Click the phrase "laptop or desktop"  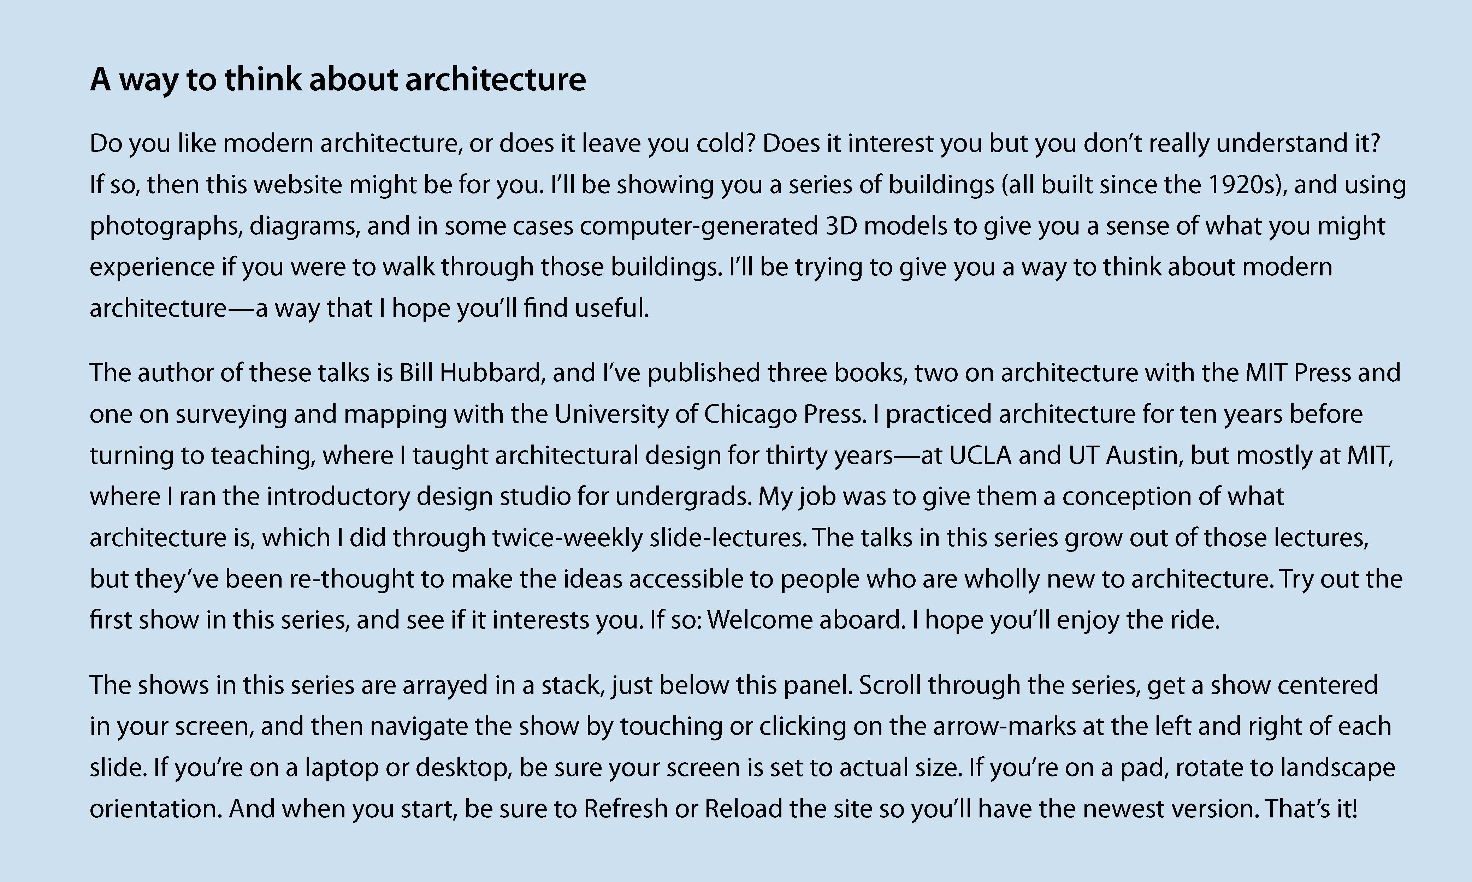click(408, 767)
